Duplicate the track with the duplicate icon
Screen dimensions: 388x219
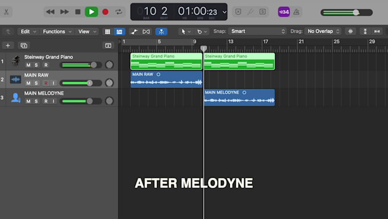click(24, 45)
